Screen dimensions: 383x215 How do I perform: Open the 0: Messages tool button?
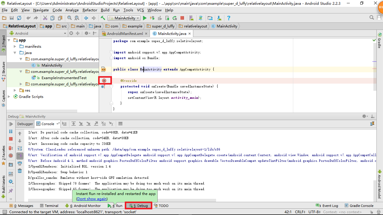point(21,206)
